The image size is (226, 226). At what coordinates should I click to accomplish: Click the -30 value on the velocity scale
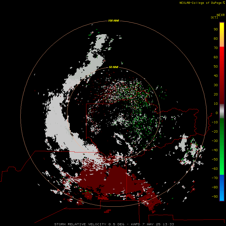click(215, 141)
